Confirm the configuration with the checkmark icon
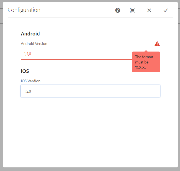 166,10
